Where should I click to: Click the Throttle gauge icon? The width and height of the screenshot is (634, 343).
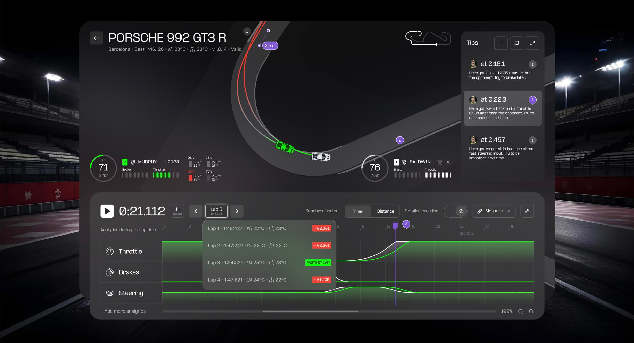coord(110,251)
